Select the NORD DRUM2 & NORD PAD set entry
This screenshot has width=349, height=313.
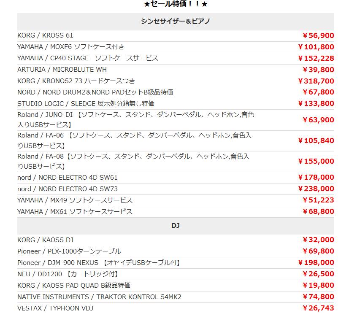(x=95, y=92)
